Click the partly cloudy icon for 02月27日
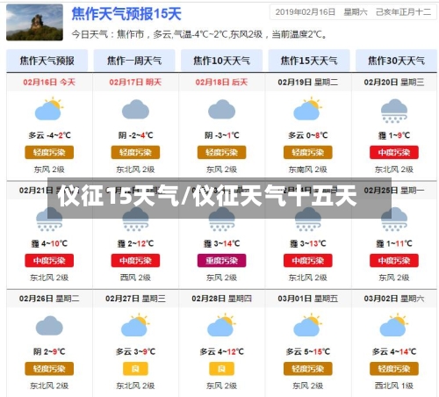 point(135,325)
